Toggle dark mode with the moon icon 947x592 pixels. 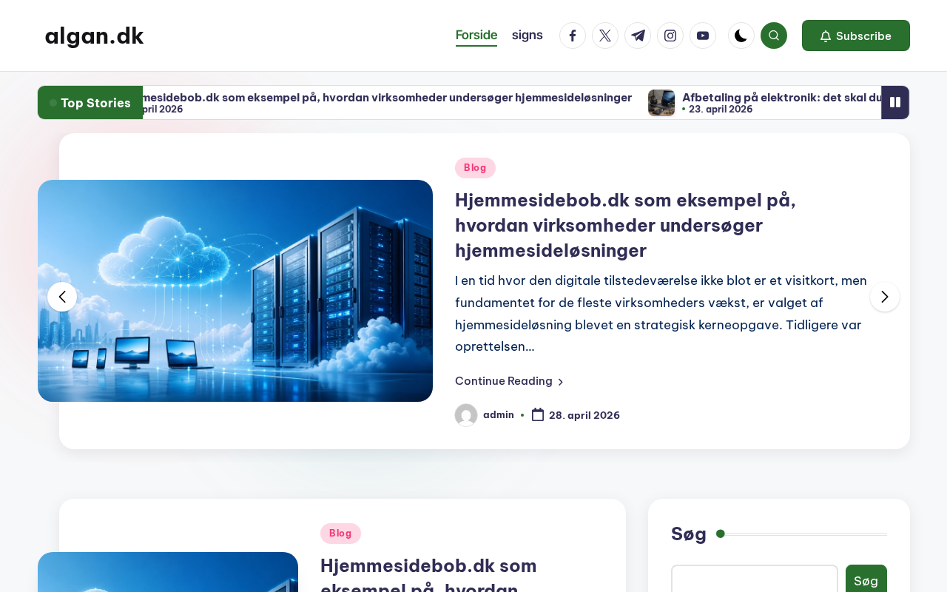[x=741, y=36]
